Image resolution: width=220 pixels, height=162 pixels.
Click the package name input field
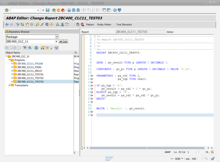point(30,41)
